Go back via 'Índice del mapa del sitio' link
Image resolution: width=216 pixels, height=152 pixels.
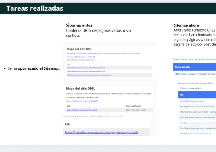pyautogui.click(x=190, y=88)
